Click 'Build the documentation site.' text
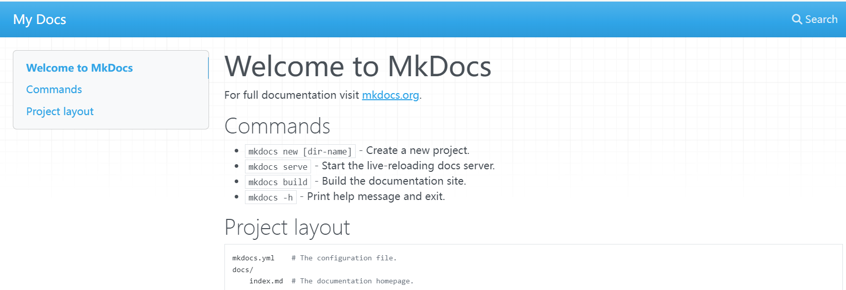This screenshot has height=290, width=846. 394,181
